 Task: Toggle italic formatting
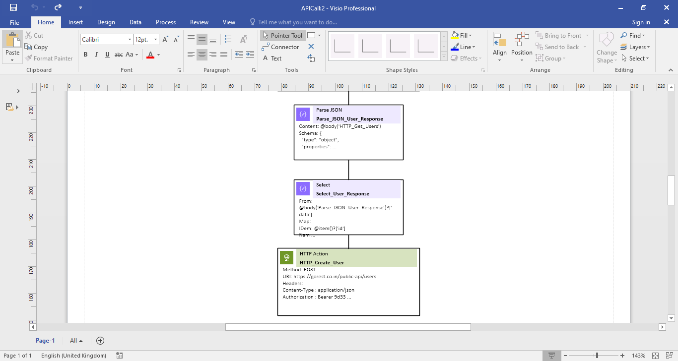point(96,55)
